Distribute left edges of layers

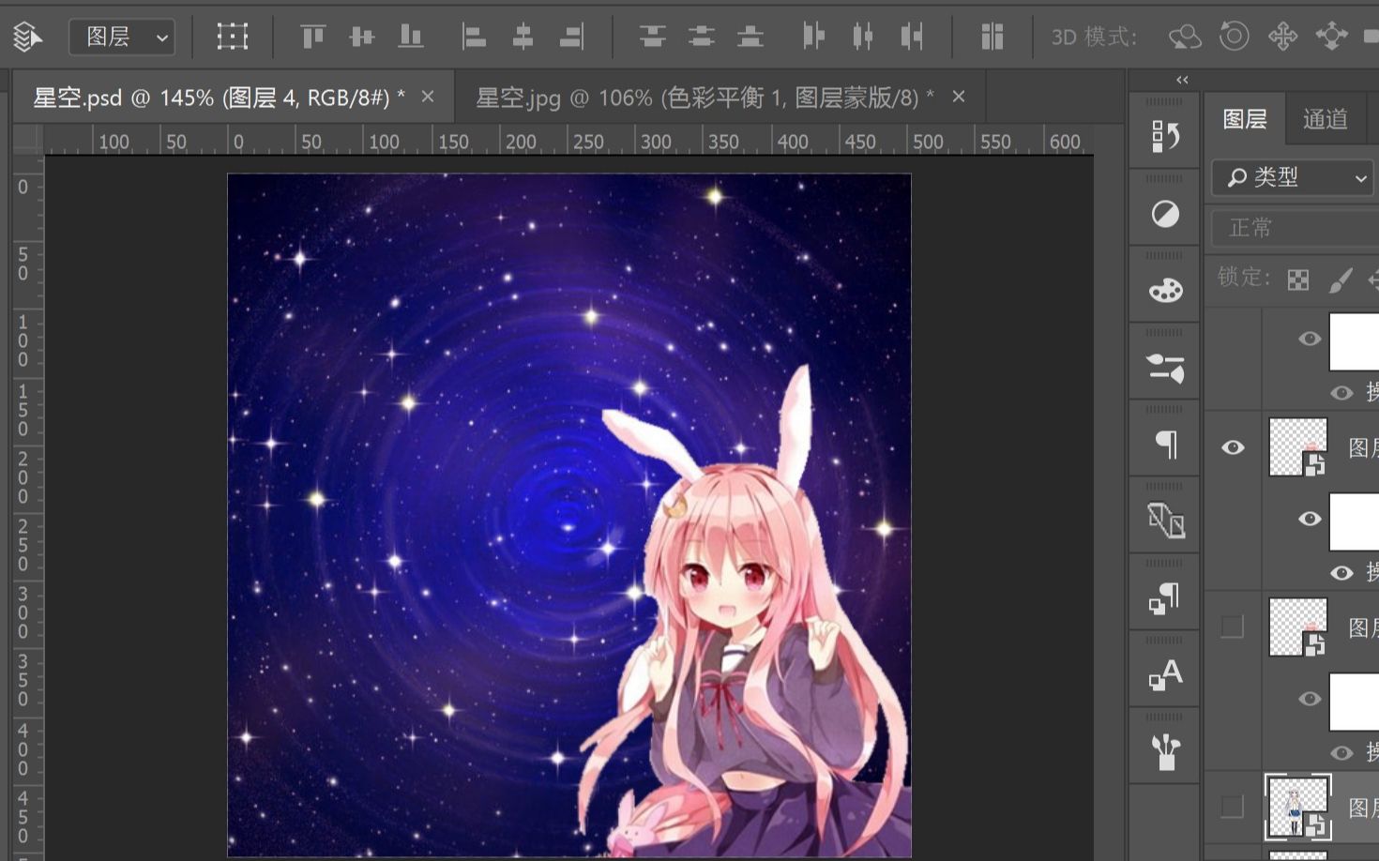point(813,37)
